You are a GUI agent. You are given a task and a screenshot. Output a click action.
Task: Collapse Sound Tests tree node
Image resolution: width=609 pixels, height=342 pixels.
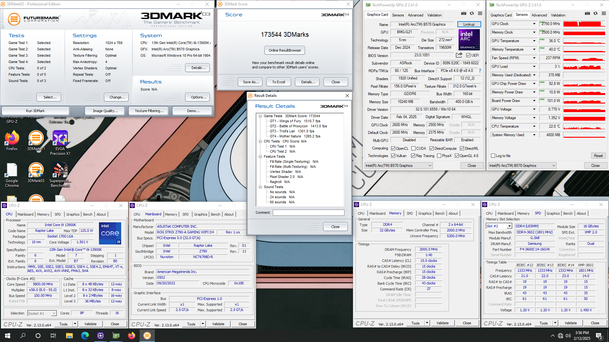(x=260, y=187)
